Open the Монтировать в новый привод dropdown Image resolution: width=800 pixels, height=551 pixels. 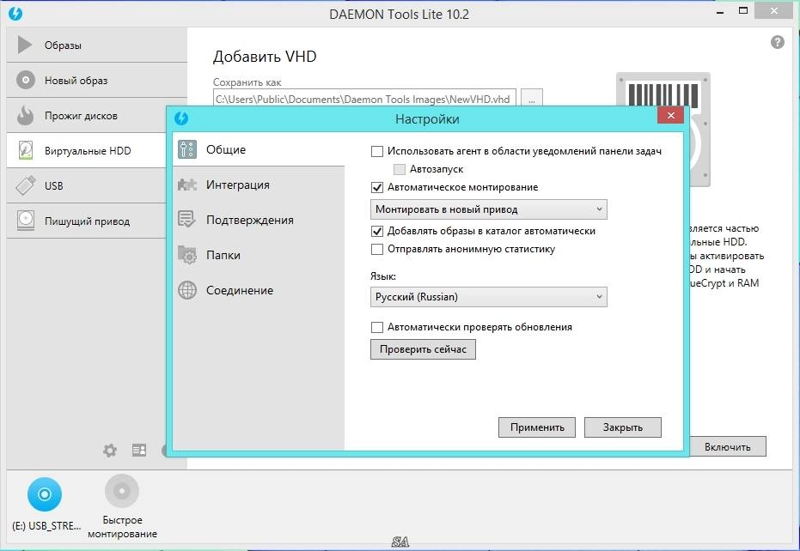tap(489, 209)
